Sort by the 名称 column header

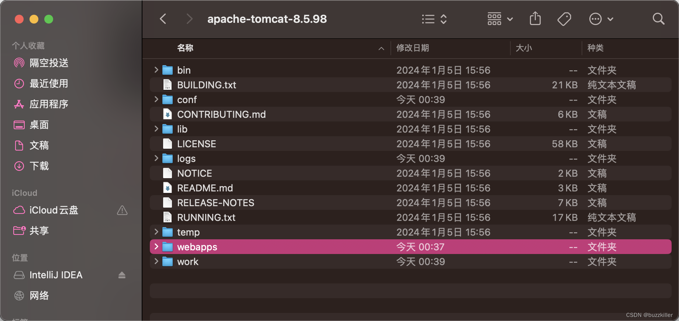point(185,48)
